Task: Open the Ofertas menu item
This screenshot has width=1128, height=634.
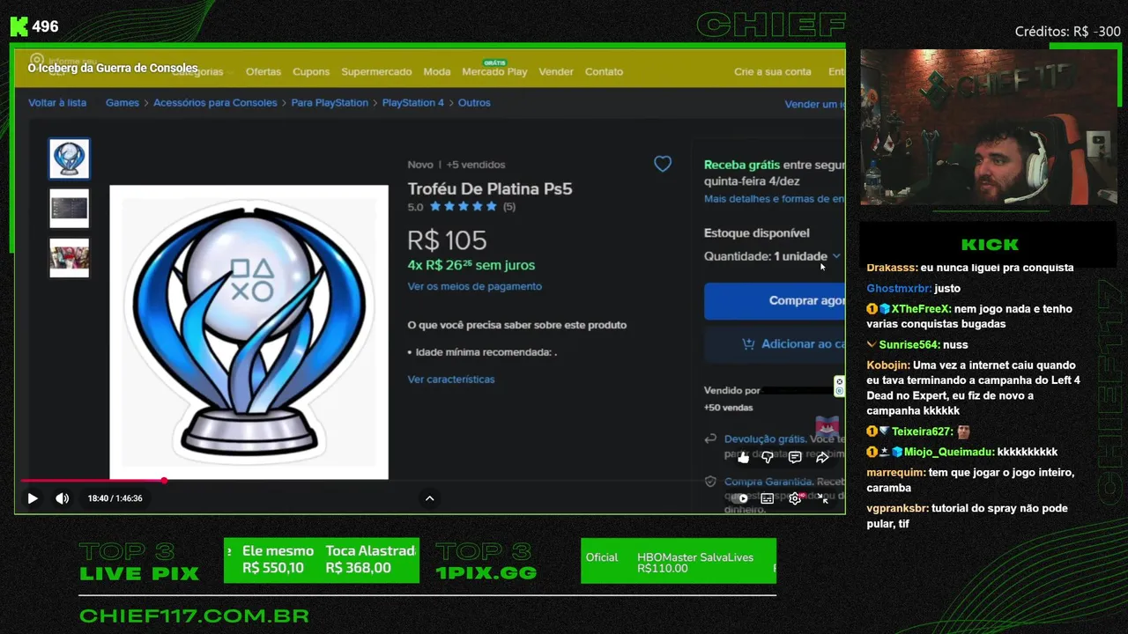Action: coord(263,72)
